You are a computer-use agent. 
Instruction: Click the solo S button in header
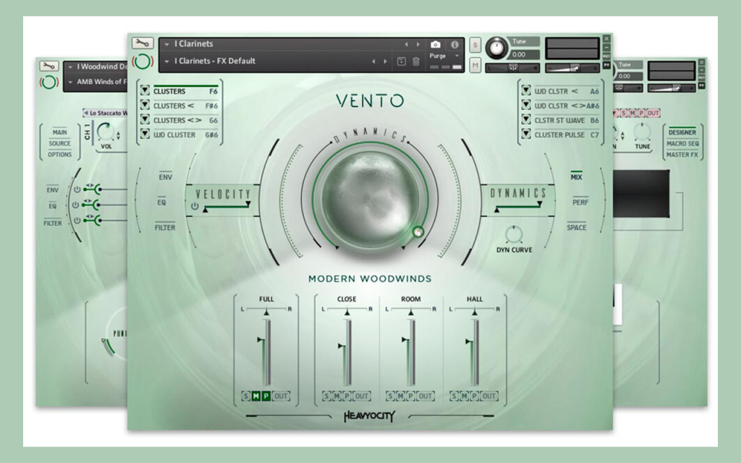475,45
